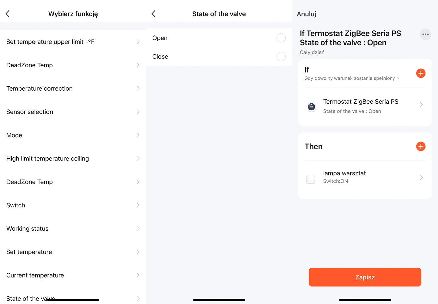Go back from the Wybierz funkcję screen

point(8,14)
